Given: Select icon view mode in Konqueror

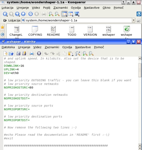Looking at the screenshot, I should tap(64, 14).
